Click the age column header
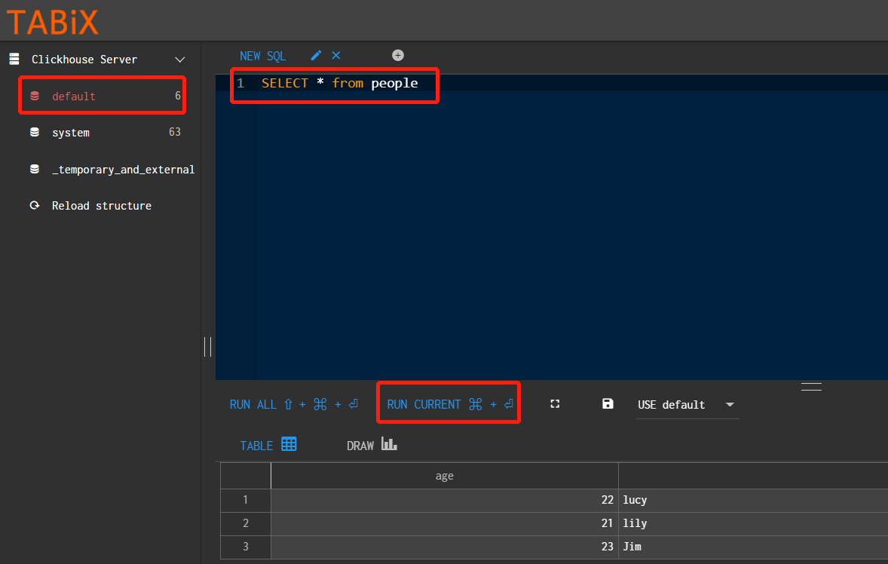 [x=445, y=477]
